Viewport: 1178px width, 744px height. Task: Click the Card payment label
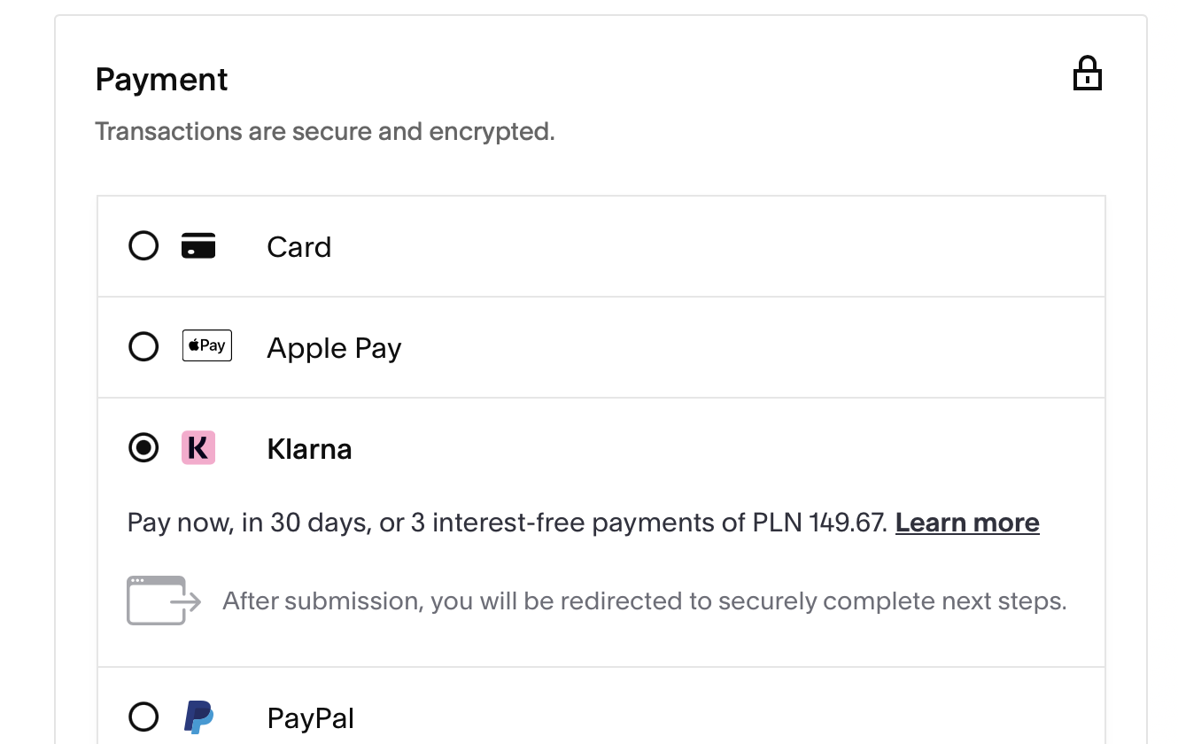click(x=299, y=247)
